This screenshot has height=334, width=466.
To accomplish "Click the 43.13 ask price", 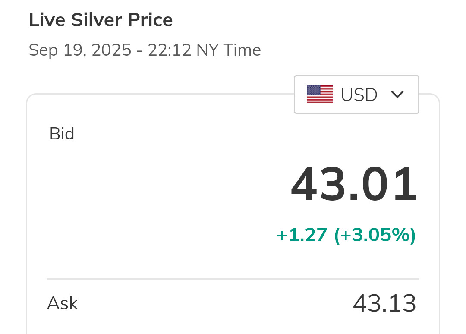I will (x=384, y=303).
